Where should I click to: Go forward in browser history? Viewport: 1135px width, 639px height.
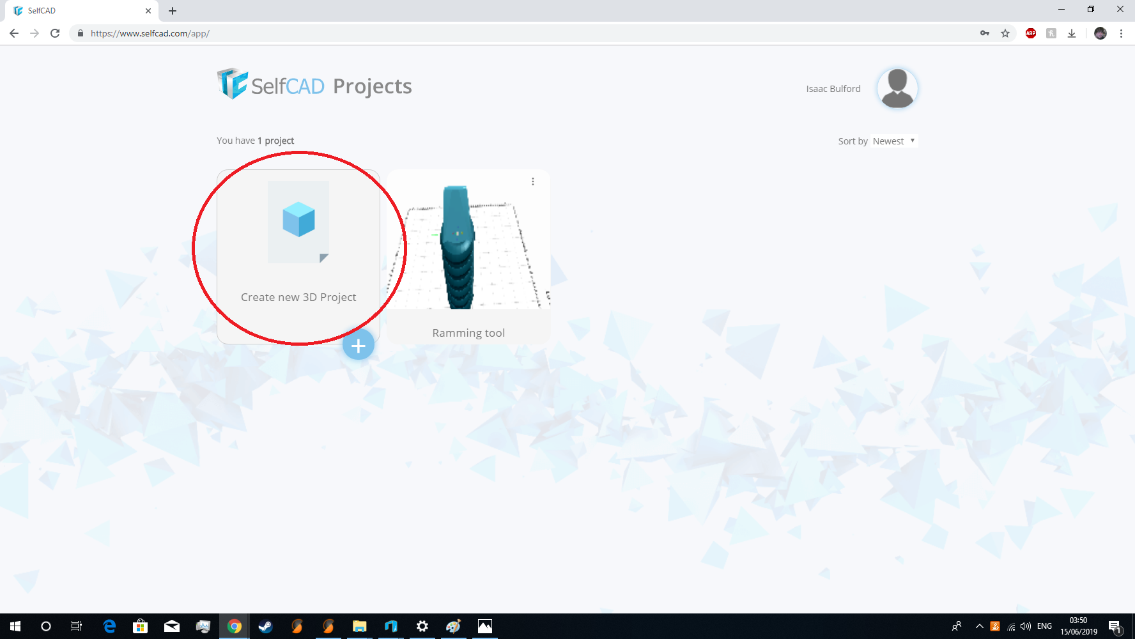click(35, 33)
